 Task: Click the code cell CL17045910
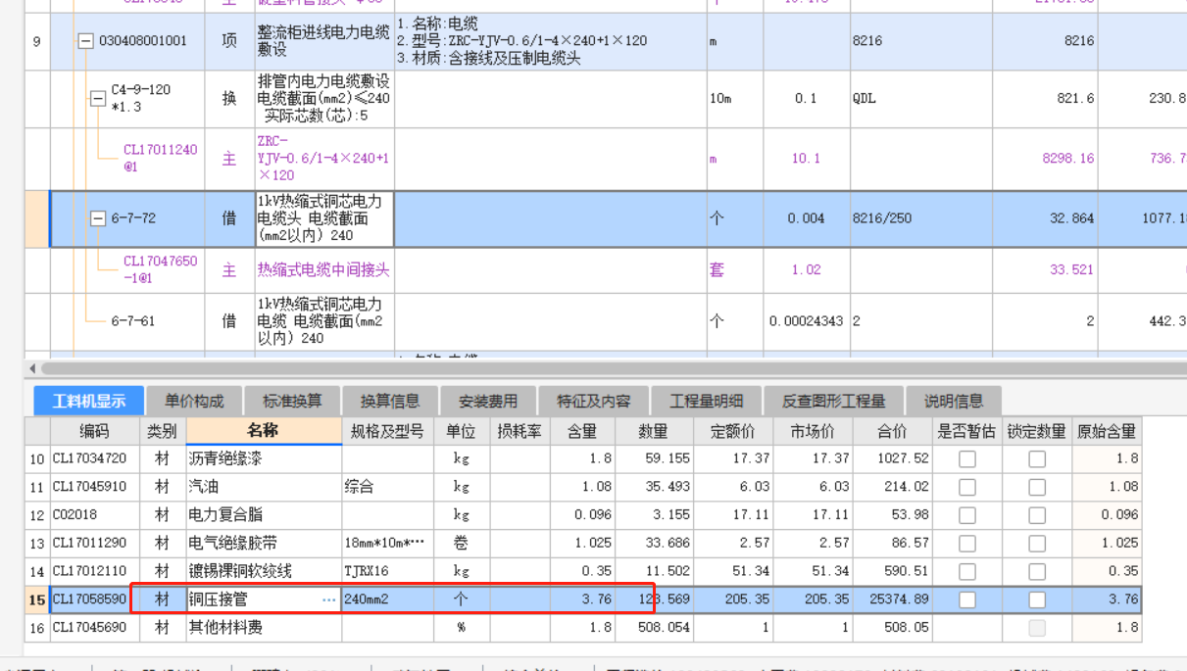pyautogui.click(x=94, y=487)
